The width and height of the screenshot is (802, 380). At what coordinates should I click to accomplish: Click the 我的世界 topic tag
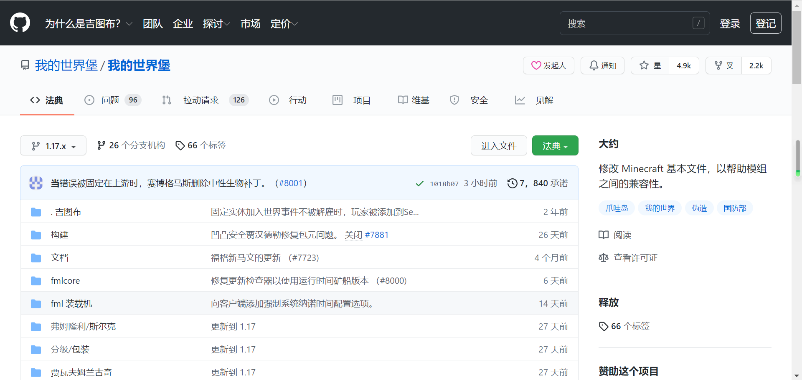[x=660, y=208]
